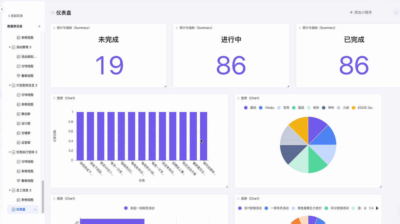Click the 收起目录 link
The width and height of the screenshot is (400, 224).
pos(15,16)
